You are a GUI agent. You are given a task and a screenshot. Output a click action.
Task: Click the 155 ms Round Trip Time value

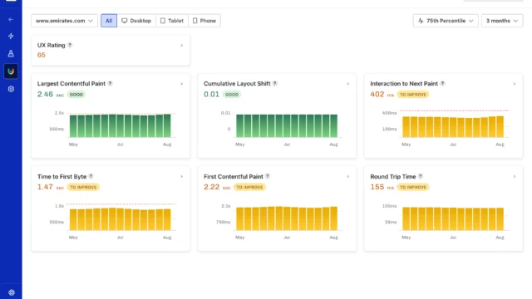[382, 187]
